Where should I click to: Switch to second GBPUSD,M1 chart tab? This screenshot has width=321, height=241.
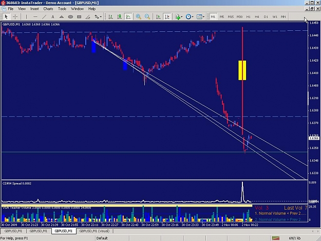coord(39,231)
